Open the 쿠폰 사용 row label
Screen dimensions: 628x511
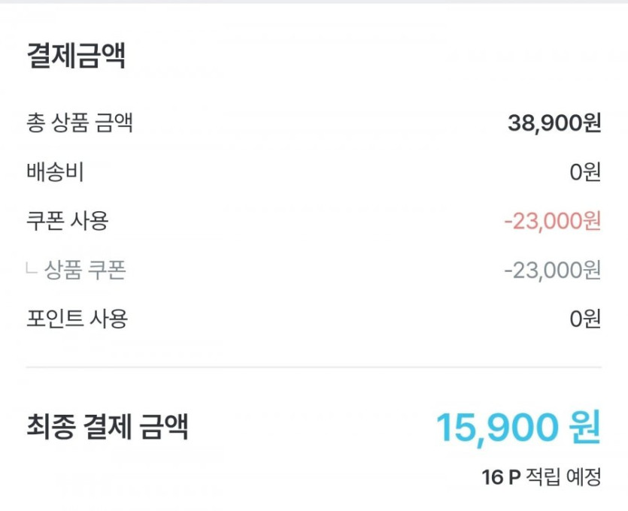click(x=68, y=221)
